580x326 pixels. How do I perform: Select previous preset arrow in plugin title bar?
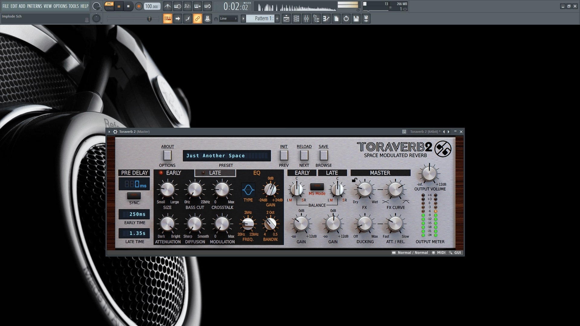pyautogui.click(x=444, y=132)
